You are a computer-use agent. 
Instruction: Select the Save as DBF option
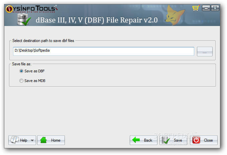tap(21, 71)
